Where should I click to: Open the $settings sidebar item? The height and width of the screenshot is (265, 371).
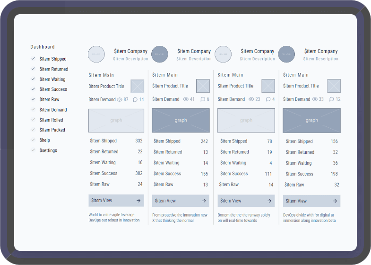pyautogui.click(x=49, y=150)
